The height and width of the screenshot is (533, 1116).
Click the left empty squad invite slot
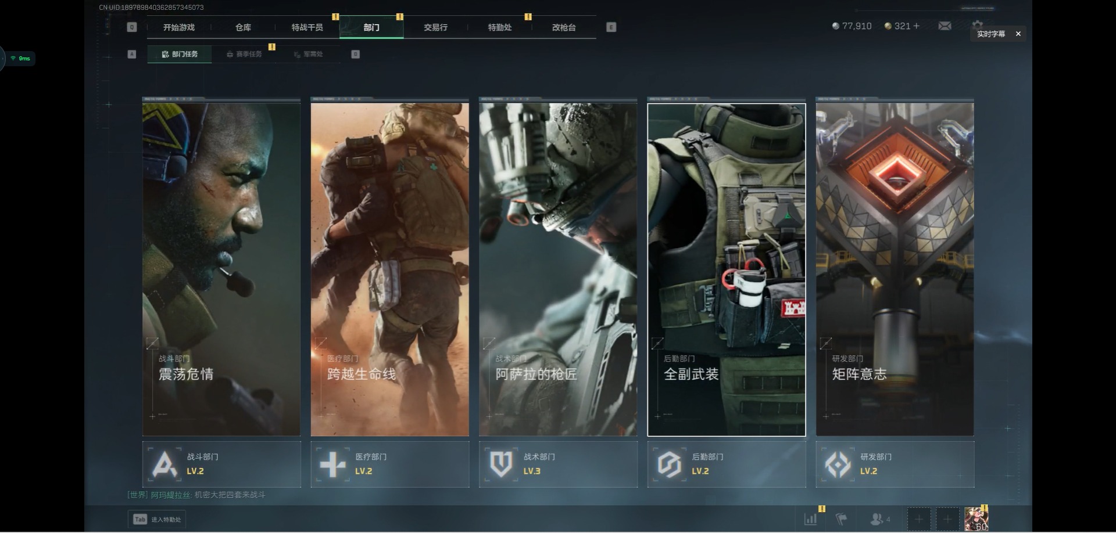pos(919,519)
